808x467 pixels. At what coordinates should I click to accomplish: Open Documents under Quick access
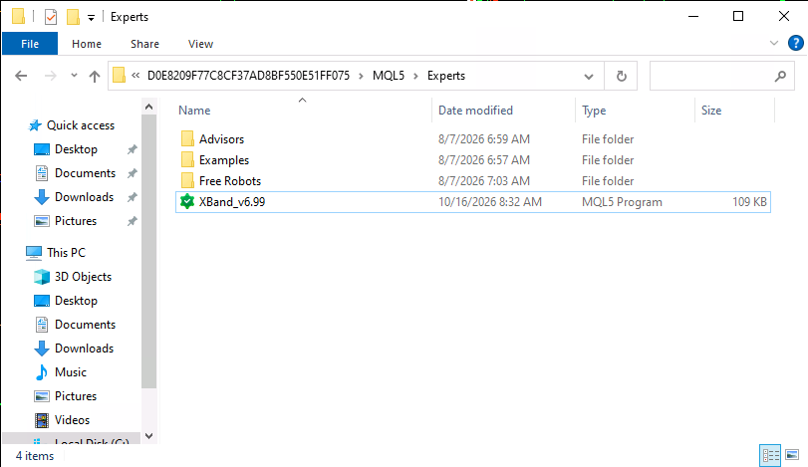click(x=85, y=173)
